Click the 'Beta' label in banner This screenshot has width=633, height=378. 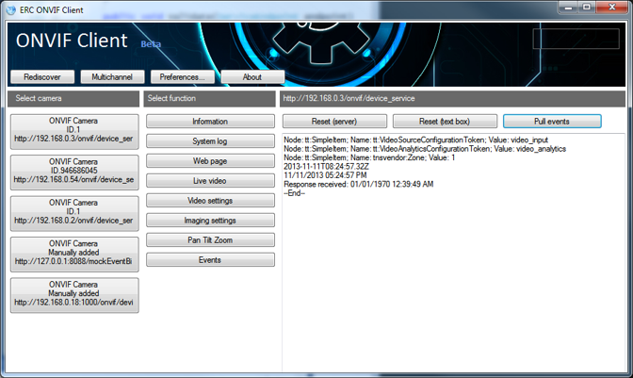[151, 43]
